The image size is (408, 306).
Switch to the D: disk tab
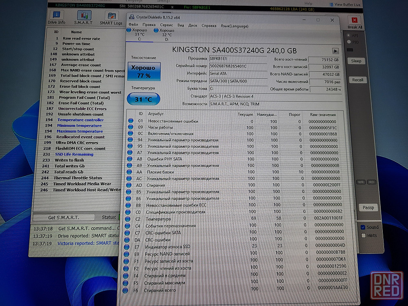tap(166, 35)
